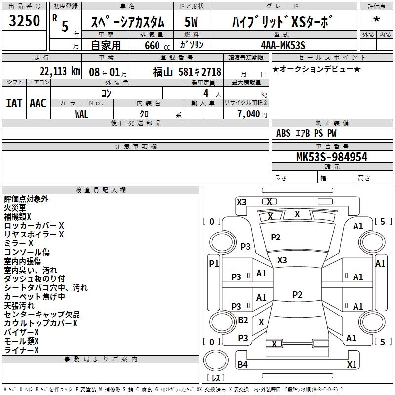Viewport: 395px width, 395px height.
Task: Click door type value 5W
Action: (x=191, y=22)
